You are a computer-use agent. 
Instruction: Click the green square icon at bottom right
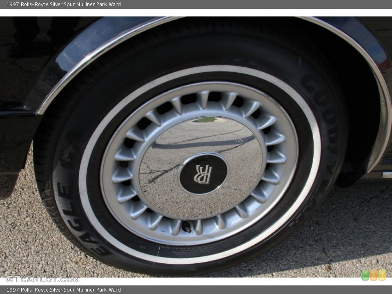(x=365, y=275)
